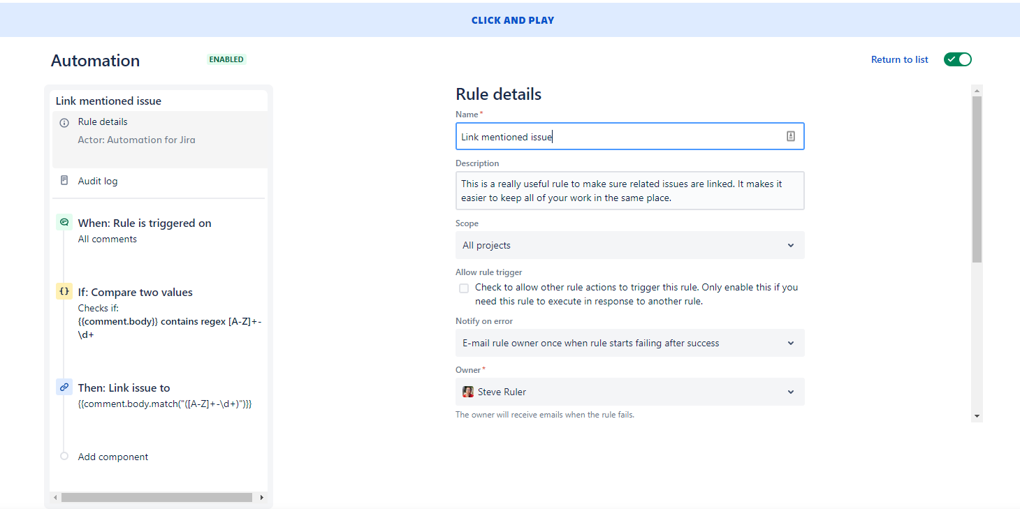Click the text icon inside the Name field

(790, 135)
